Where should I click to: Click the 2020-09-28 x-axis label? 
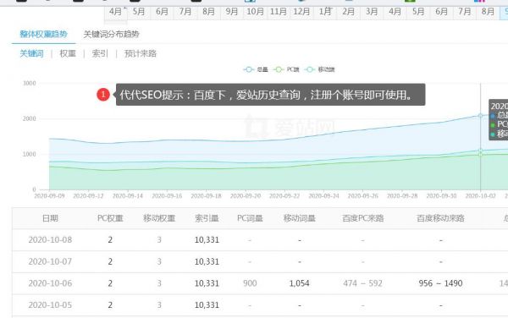(x=402, y=195)
